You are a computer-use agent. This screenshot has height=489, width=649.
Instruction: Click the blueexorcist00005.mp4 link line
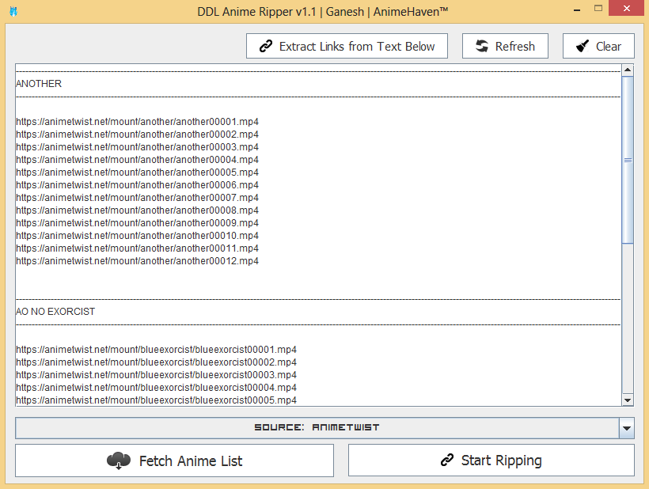pos(157,400)
